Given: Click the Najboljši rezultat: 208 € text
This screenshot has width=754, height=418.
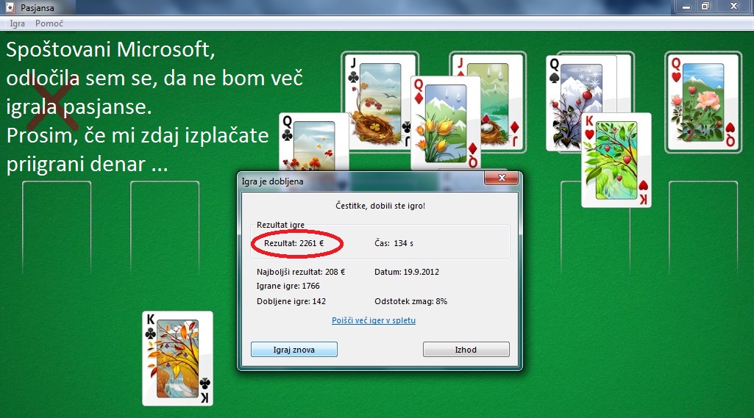Looking at the screenshot, I should pyautogui.click(x=301, y=272).
